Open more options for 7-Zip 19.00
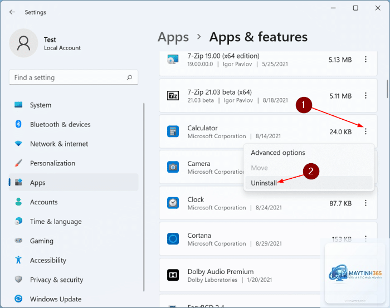This screenshot has height=308, width=390. [365, 60]
